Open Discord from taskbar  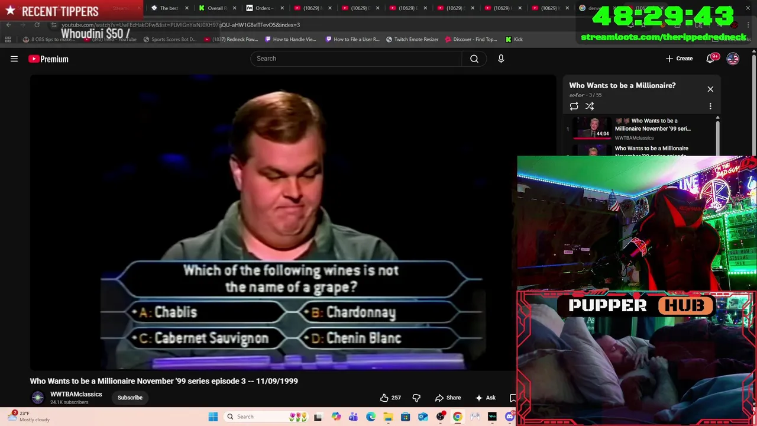[x=509, y=417]
